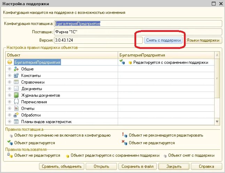Image resolution: width=225 pixels, height=173 pixels.
Task: Select the Справочники tree row label
Action: coord(33,82)
